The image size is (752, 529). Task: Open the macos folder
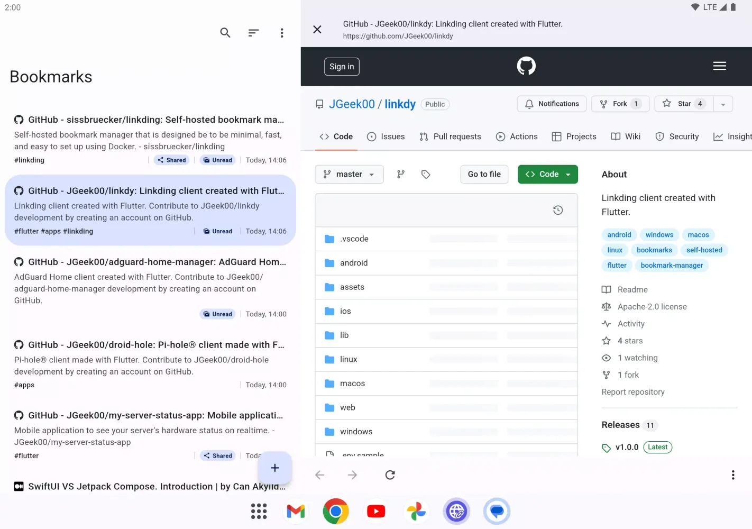pos(353,384)
